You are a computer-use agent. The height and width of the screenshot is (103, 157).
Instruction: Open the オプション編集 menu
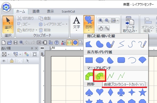click(x=148, y=24)
